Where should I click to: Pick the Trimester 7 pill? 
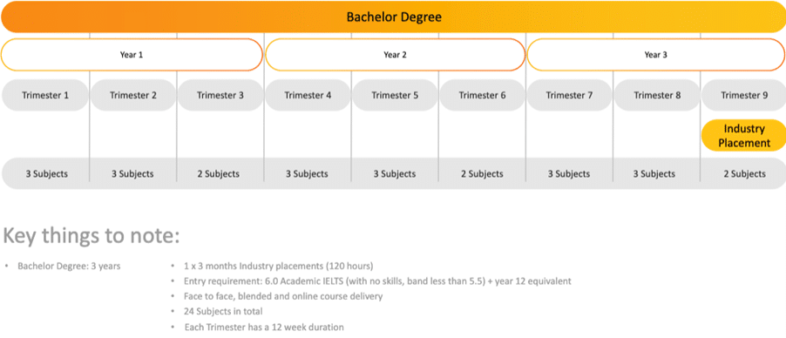[569, 95]
